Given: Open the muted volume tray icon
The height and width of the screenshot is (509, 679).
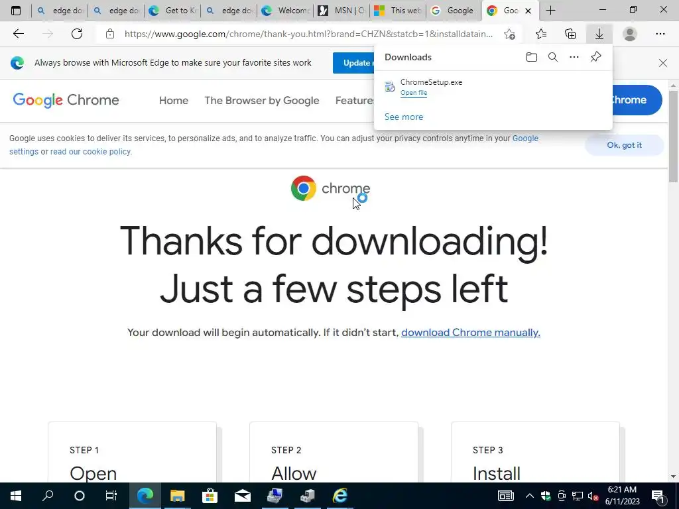Looking at the screenshot, I should click(x=593, y=496).
